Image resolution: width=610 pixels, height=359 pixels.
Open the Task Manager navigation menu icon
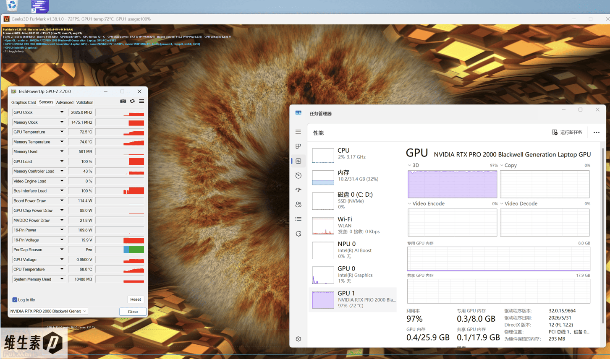(298, 132)
